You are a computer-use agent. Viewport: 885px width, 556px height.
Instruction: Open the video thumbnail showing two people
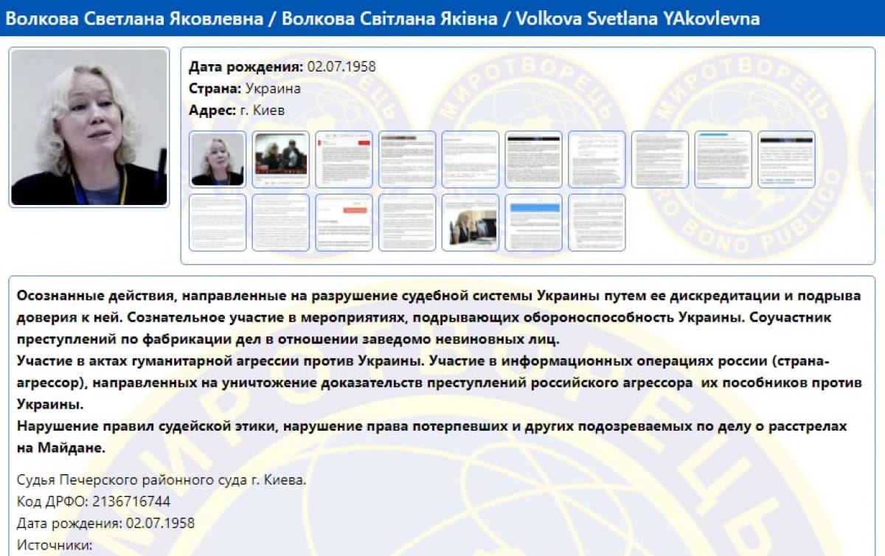point(281,159)
